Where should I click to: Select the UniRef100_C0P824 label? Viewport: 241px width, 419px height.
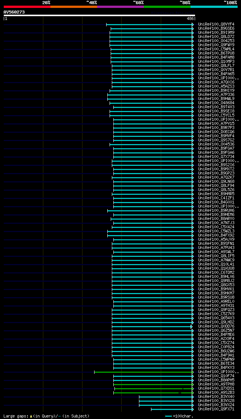(x=217, y=348)
